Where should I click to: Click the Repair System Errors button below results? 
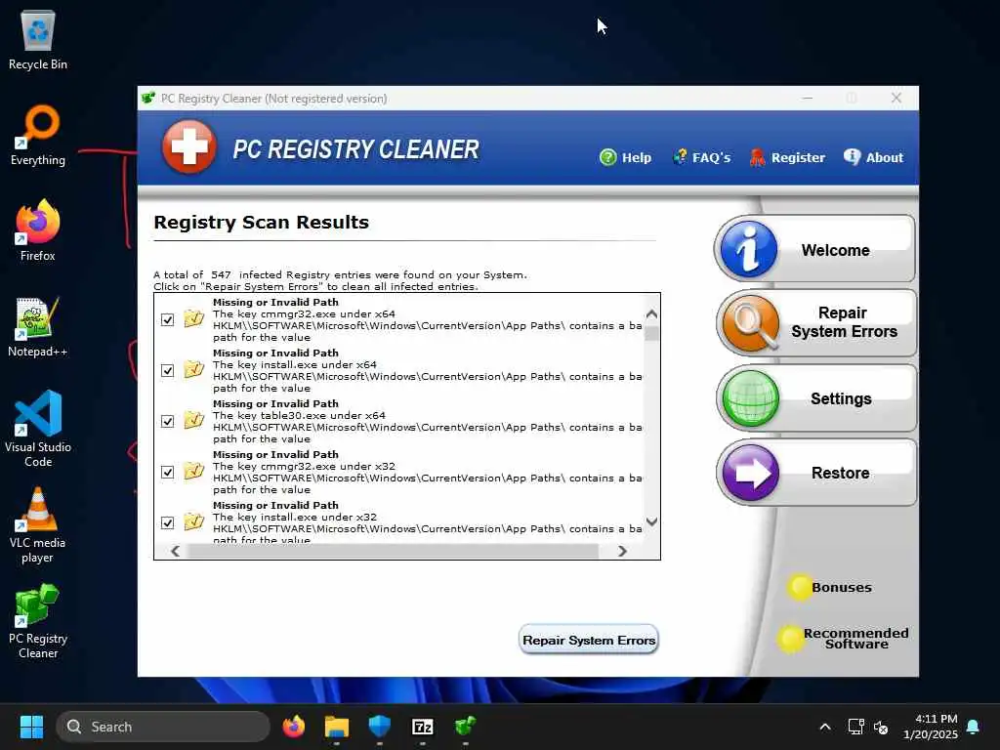(x=589, y=640)
